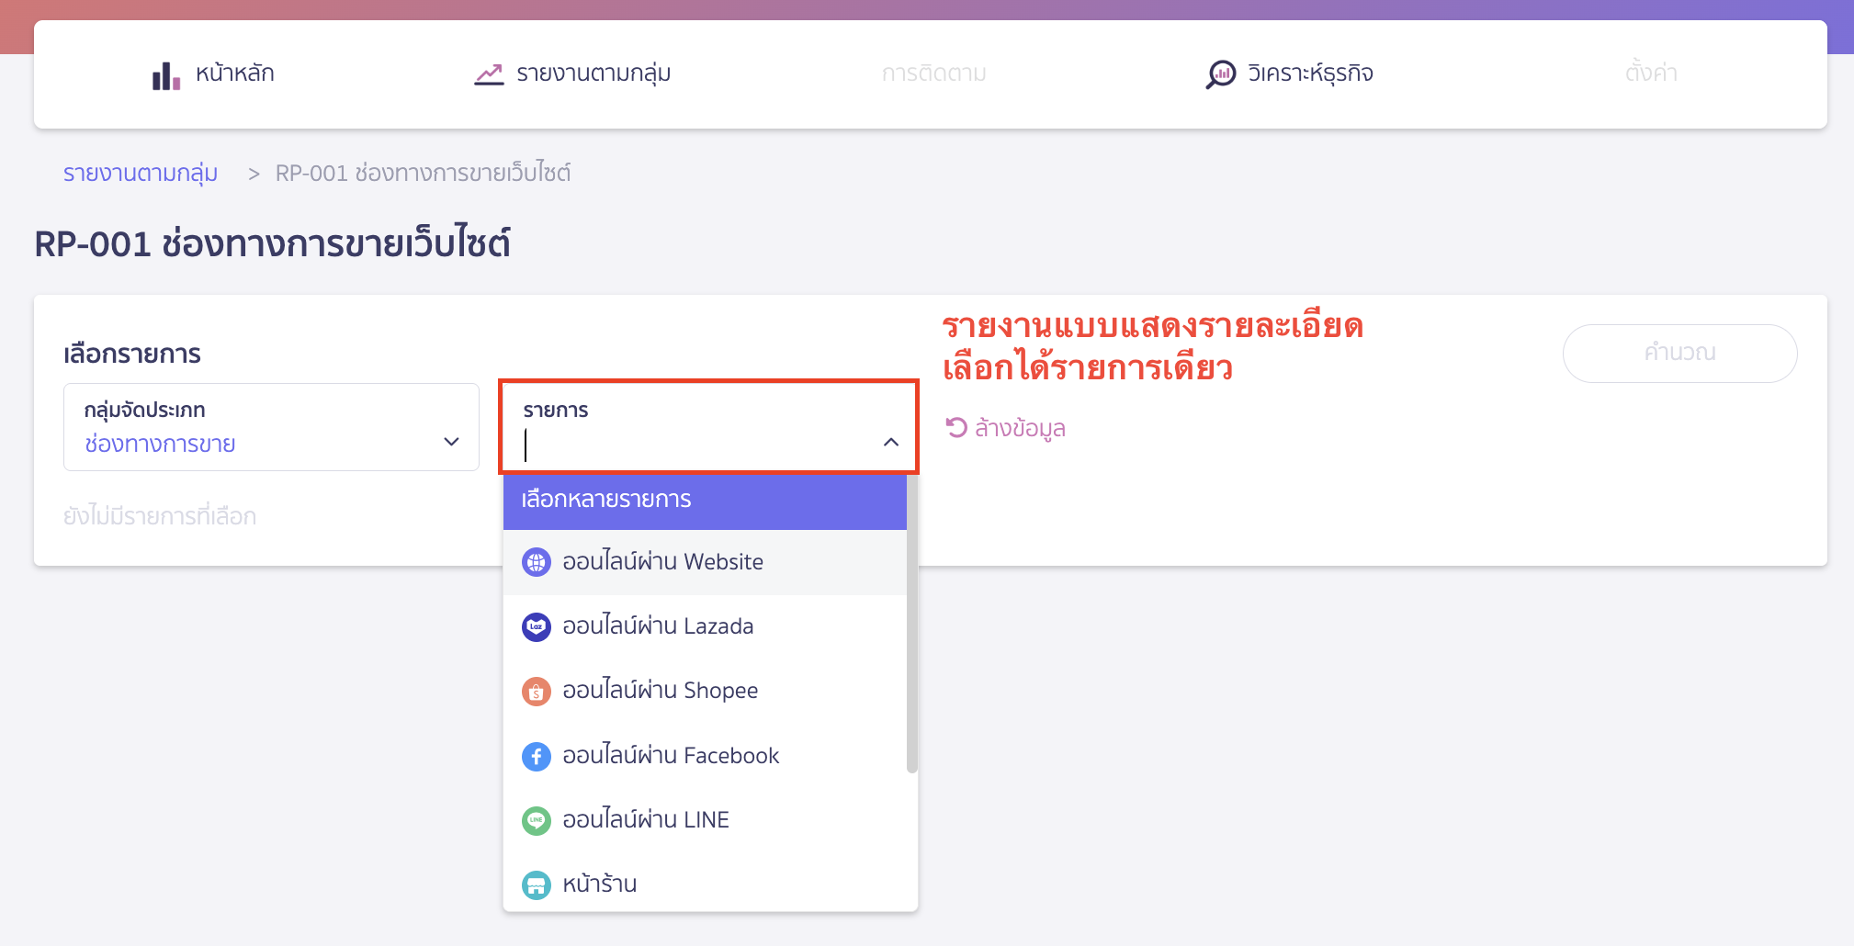Click the LINE icon beside ออนไลน์ผ่าน LINE
This screenshot has height=946, width=1854.
tap(536, 820)
